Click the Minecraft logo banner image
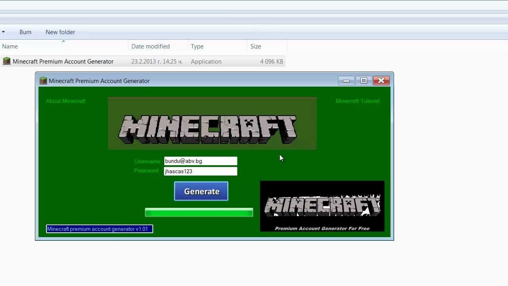Viewport: 508px width, 286px height. click(212, 124)
